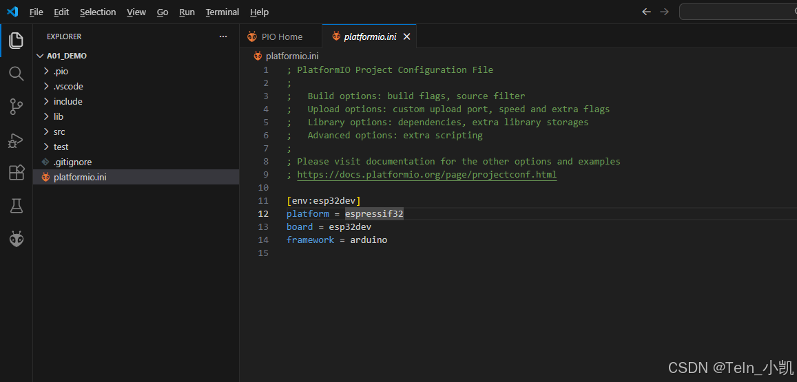Open the Extensions view
797x382 pixels.
[17, 173]
